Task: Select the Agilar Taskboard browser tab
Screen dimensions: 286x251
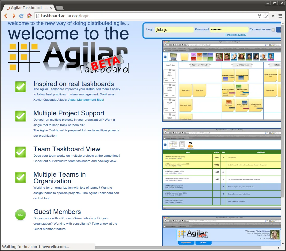Action: click(29, 8)
